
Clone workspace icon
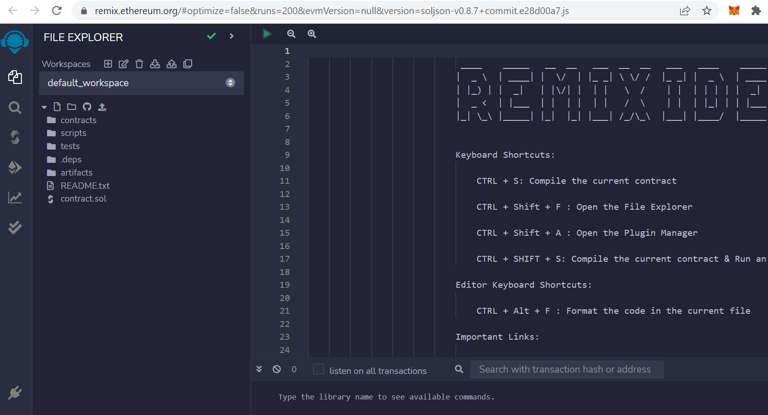188,64
